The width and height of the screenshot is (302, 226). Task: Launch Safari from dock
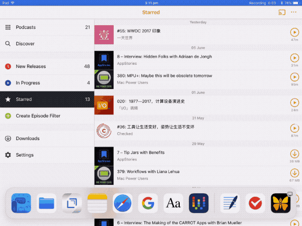[x=123, y=203]
